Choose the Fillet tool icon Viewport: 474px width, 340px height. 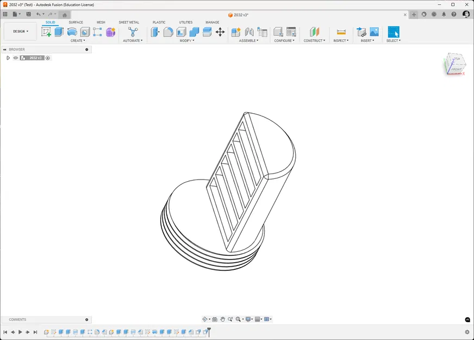pyautogui.click(x=168, y=32)
